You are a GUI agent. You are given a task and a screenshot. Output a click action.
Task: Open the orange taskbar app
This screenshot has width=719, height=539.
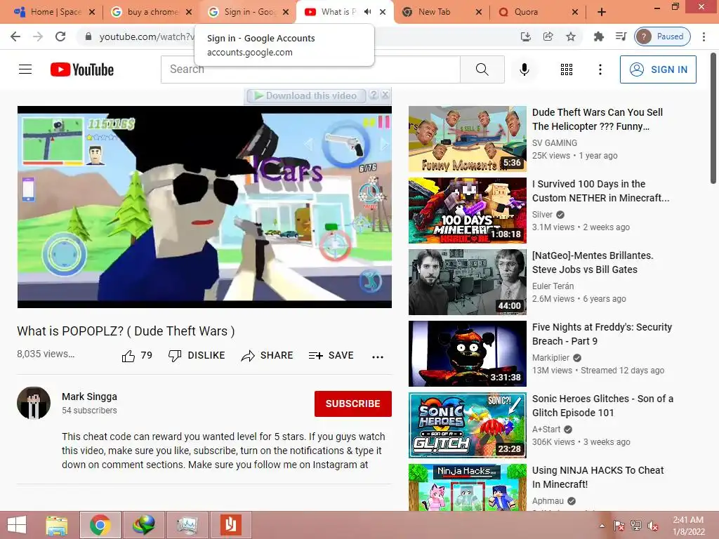click(x=230, y=525)
